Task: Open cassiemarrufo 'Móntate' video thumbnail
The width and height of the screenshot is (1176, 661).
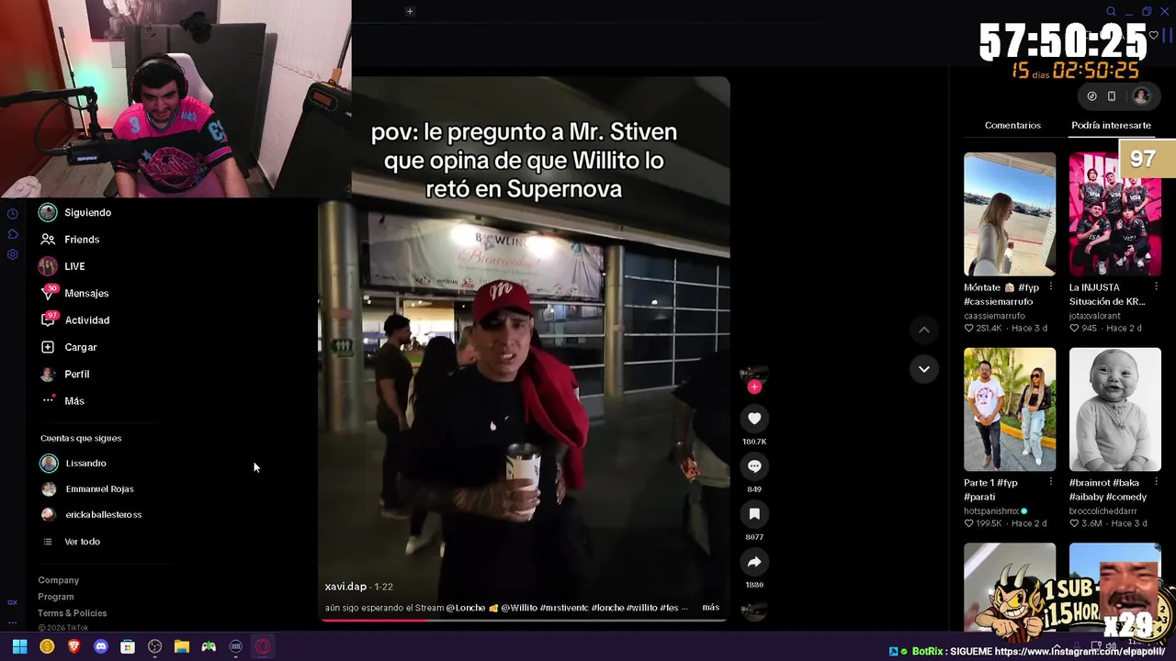Action: coord(1010,214)
